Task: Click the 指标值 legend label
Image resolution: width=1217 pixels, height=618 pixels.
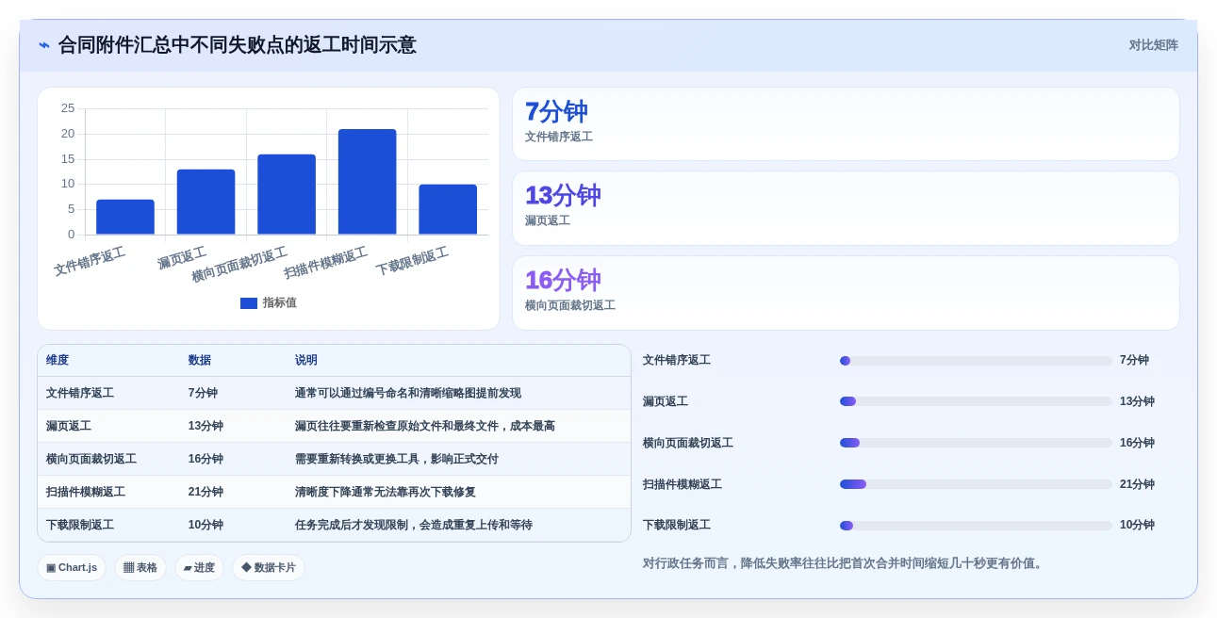Action: 279,303
